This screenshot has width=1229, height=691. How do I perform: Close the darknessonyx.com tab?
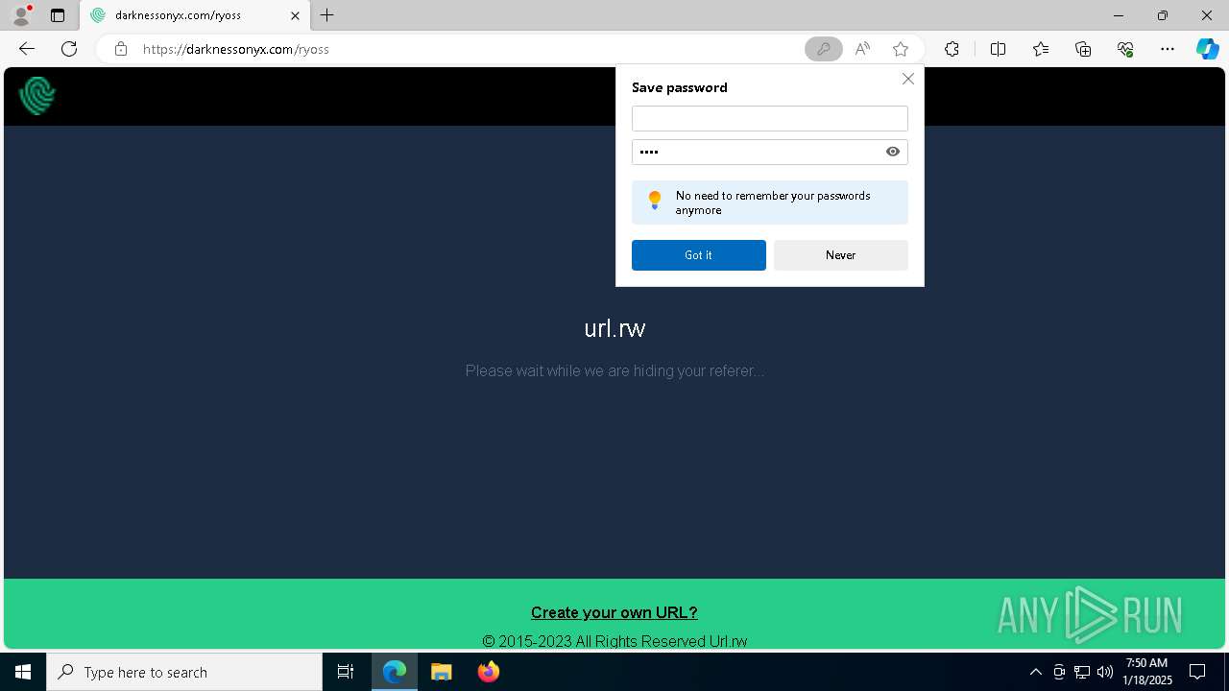coord(295,15)
